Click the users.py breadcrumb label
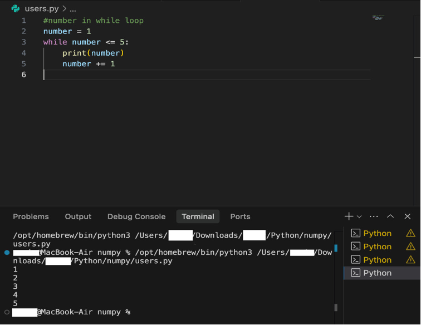Image resolution: width=421 pixels, height=325 pixels. pos(42,9)
